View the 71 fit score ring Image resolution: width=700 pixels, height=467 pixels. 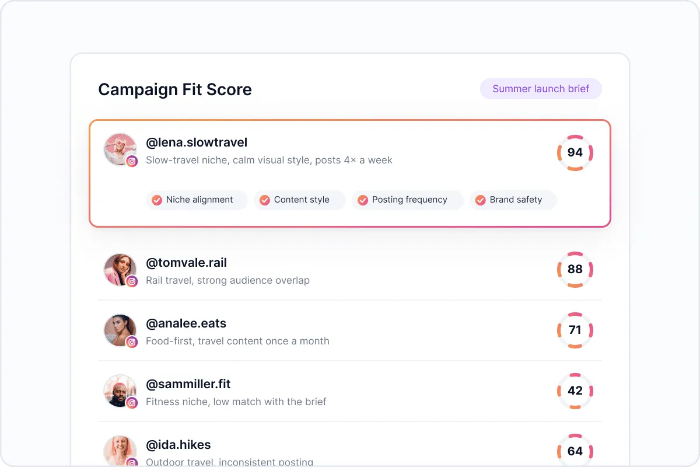(575, 330)
